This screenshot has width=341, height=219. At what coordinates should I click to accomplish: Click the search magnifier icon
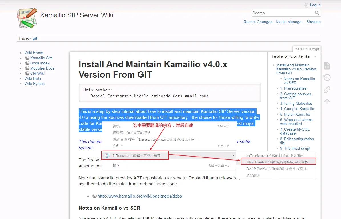click(x=317, y=13)
